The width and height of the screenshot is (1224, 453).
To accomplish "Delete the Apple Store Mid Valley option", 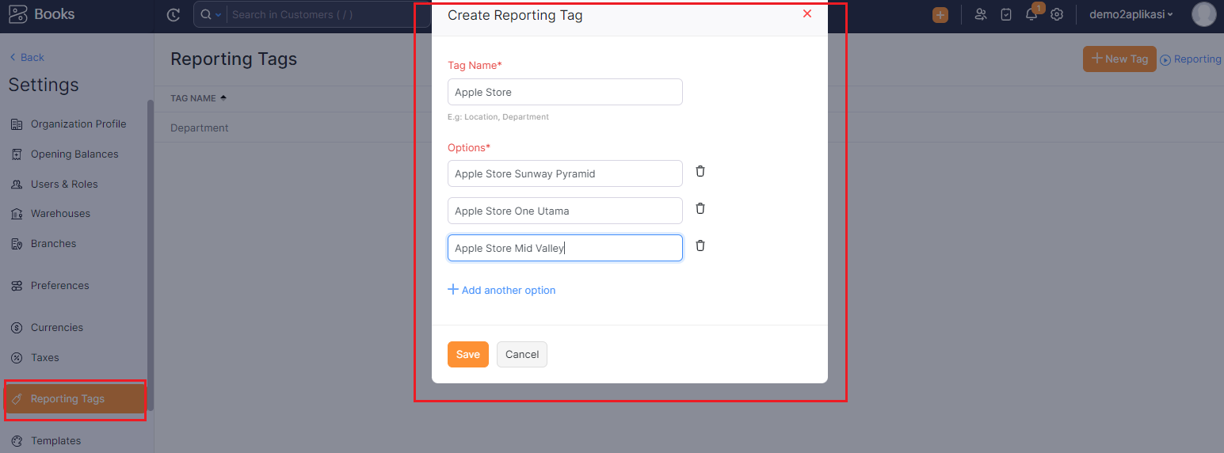I will click(700, 246).
